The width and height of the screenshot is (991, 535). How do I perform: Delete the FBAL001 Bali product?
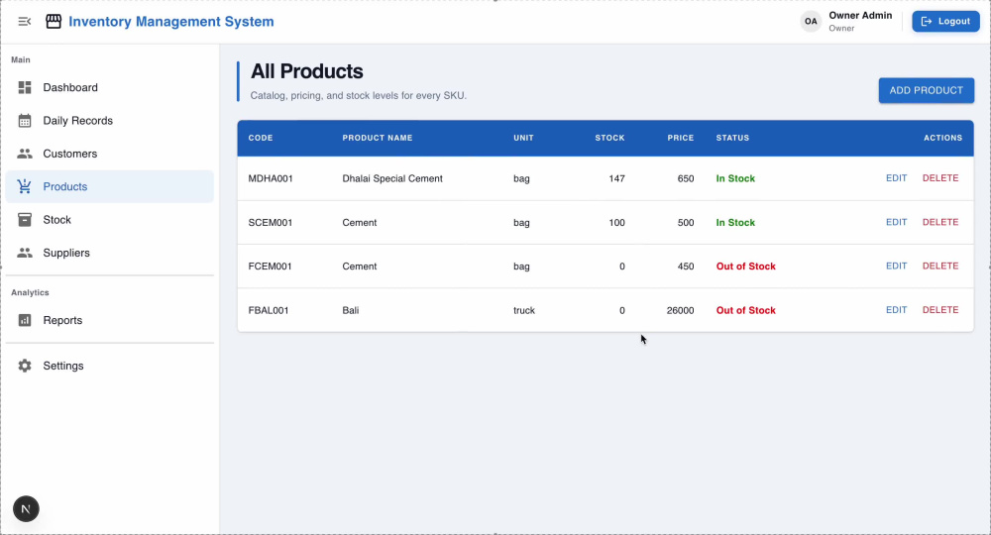(940, 310)
